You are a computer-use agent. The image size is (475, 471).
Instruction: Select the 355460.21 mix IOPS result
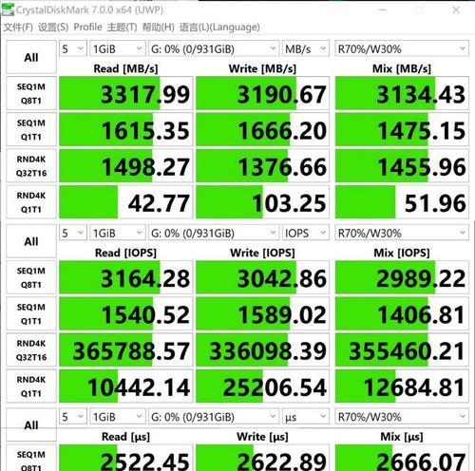click(x=402, y=350)
